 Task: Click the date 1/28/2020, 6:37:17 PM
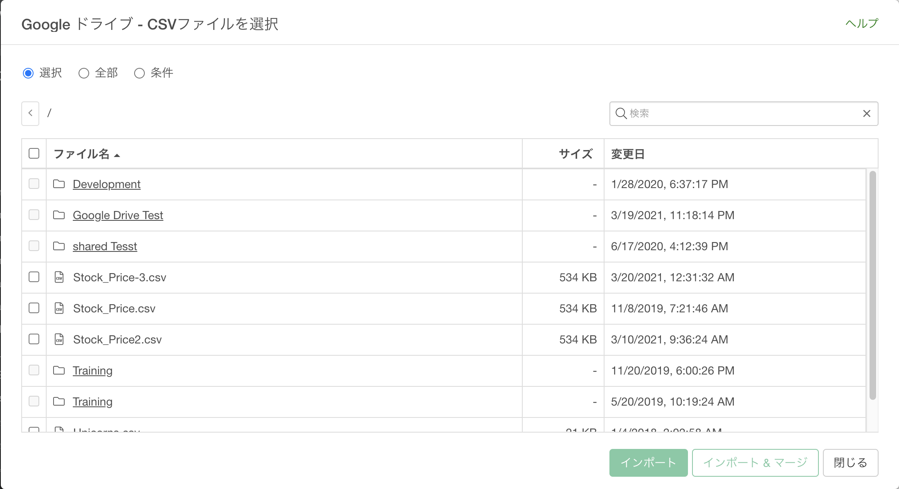tap(670, 184)
